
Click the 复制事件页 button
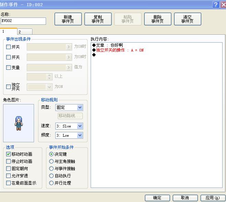tap(98, 19)
